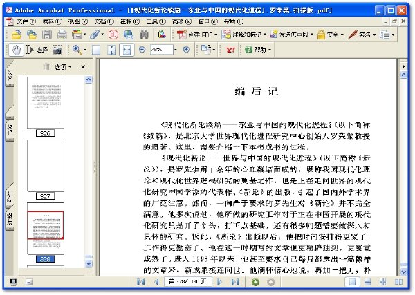This screenshot has width=415, height=295.
Task: Open the 视图 menu
Action: pos(78,21)
